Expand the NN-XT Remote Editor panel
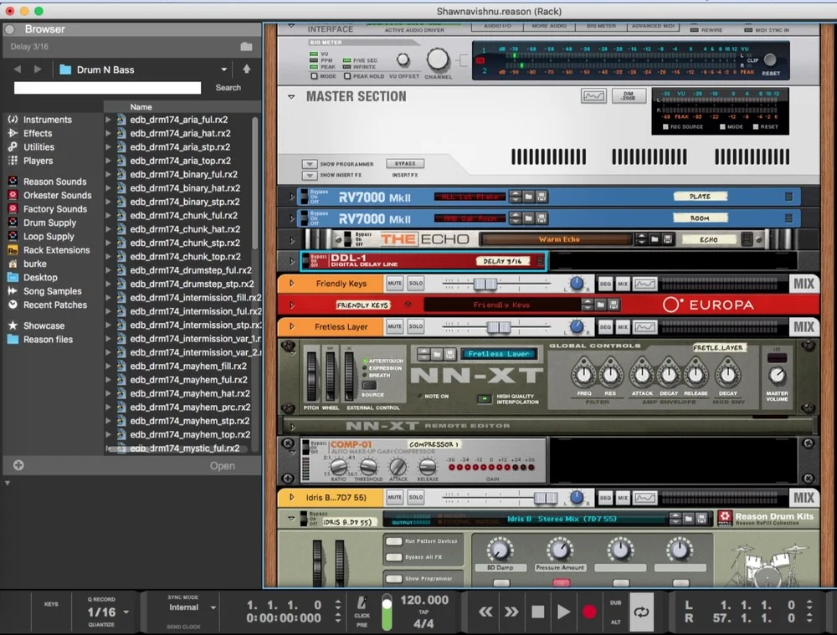The image size is (837, 635). tap(292, 427)
